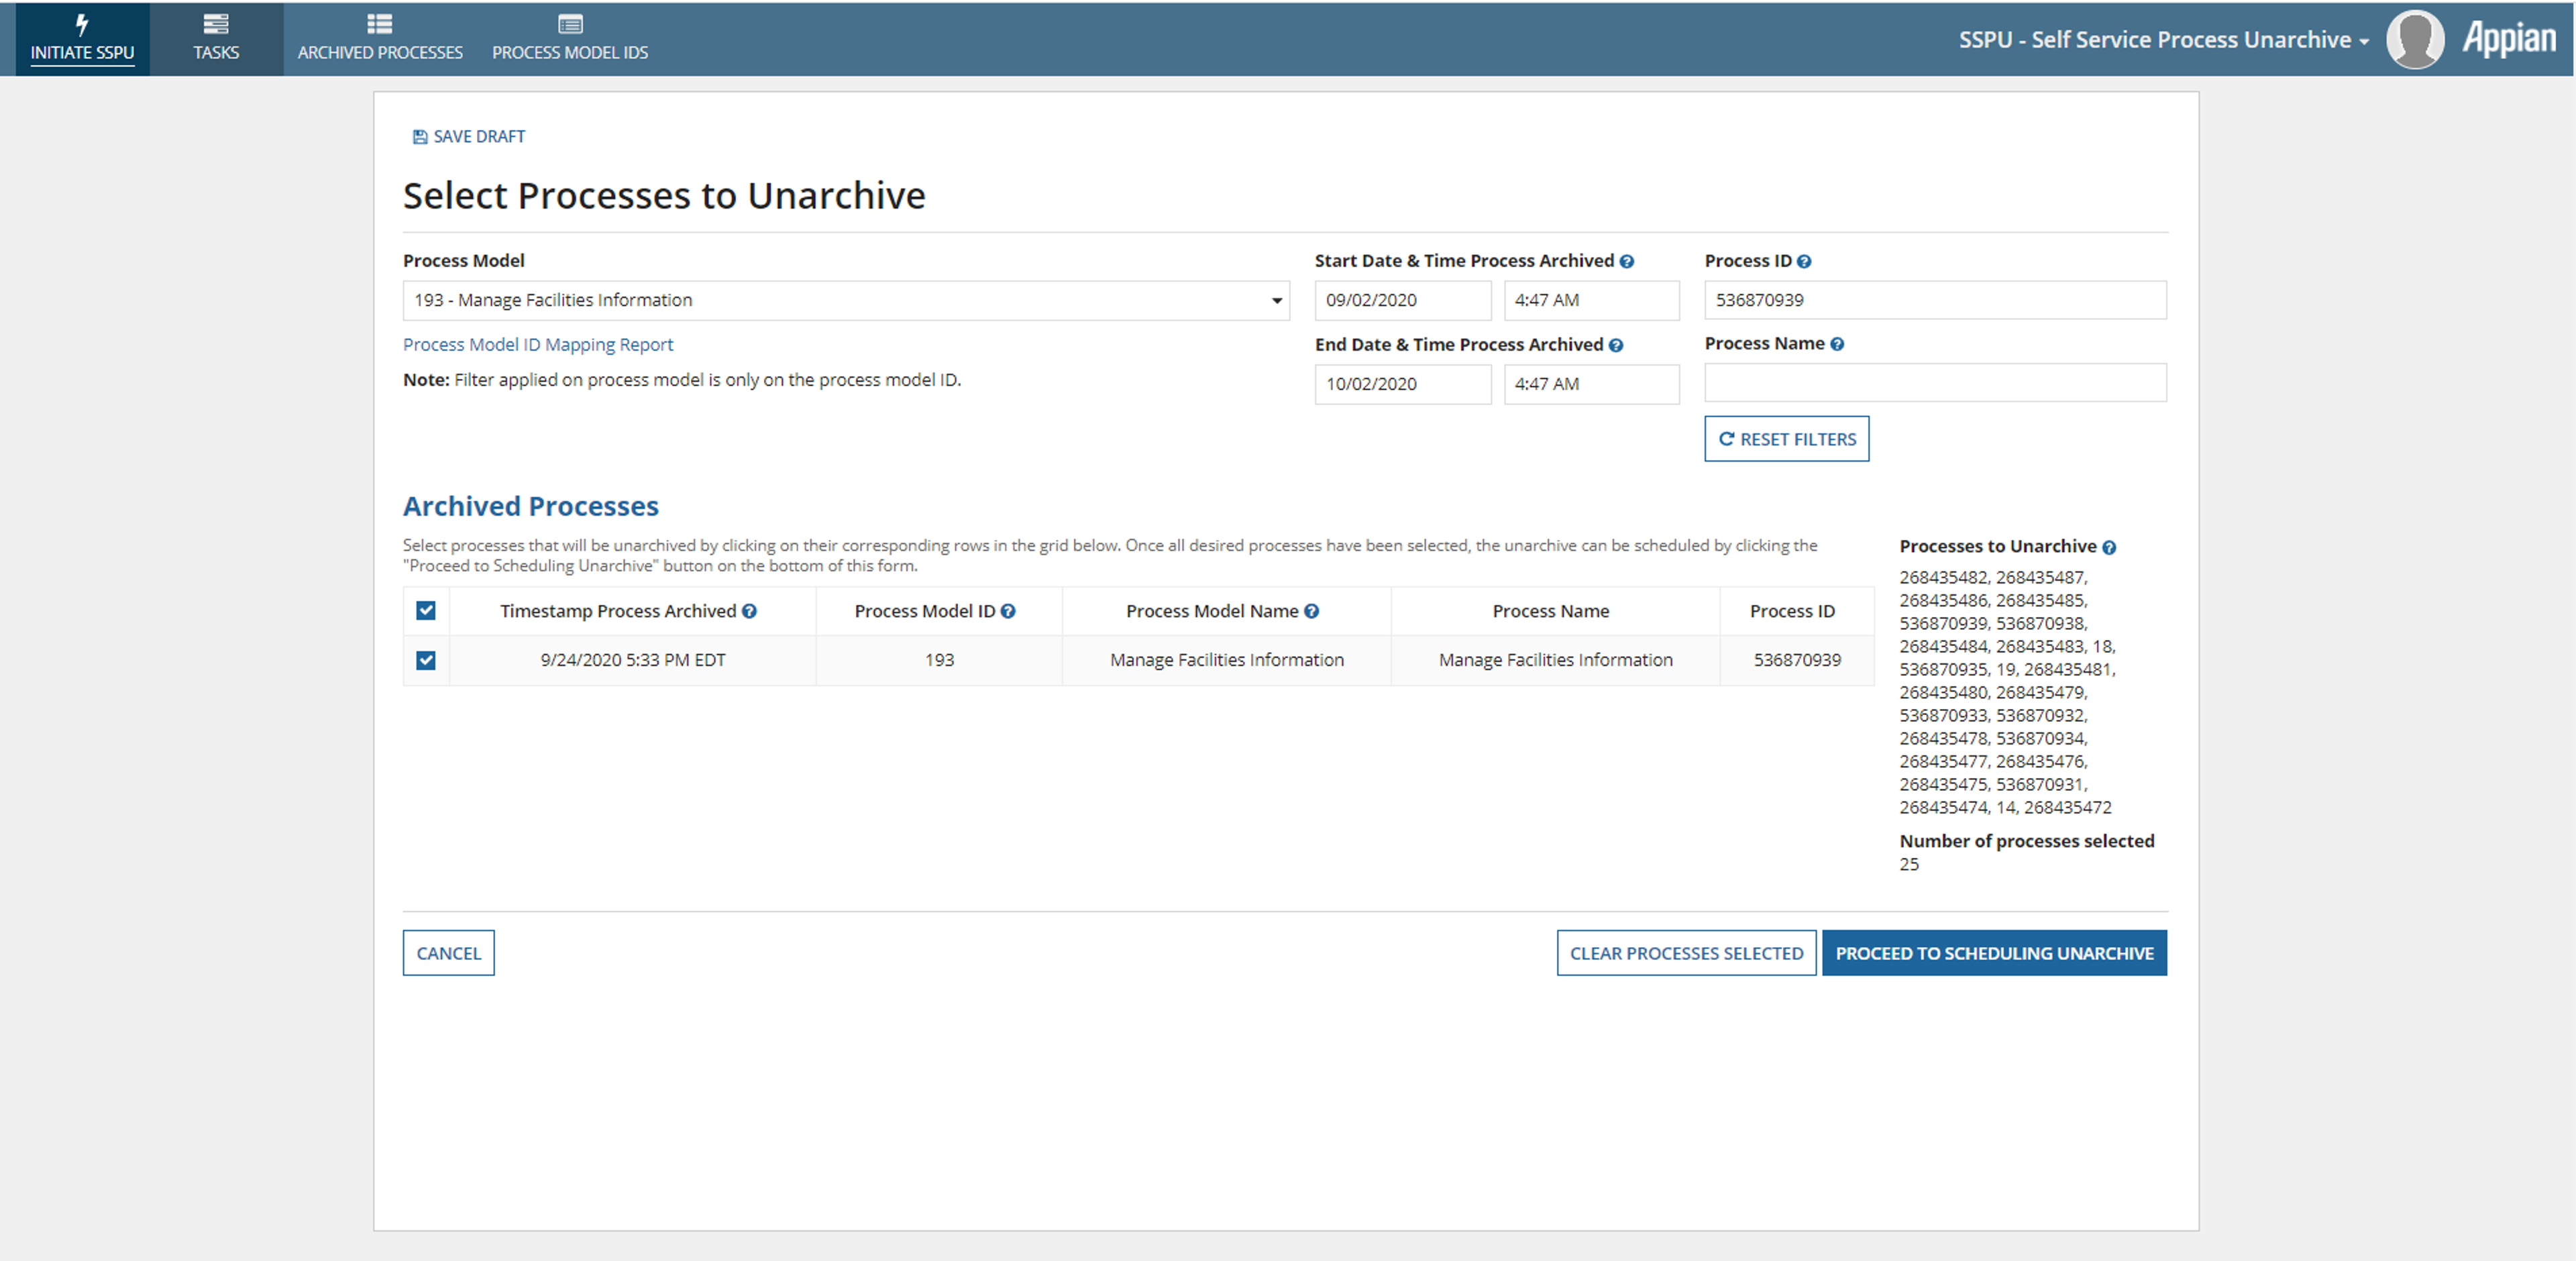Screen dimensions: 2576x1261
Task: Open help for End Date & Time Process Archived
Action: [1616, 345]
